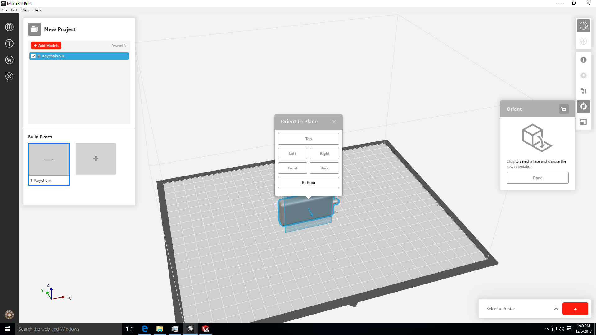The image size is (596, 335).
Task: Open the printer utilities tools panel
Action: pyautogui.click(x=9, y=77)
